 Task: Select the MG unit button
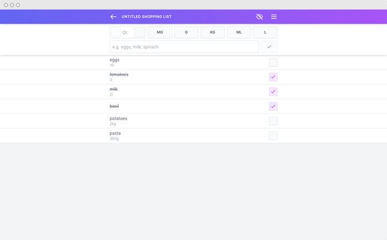(160, 33)
